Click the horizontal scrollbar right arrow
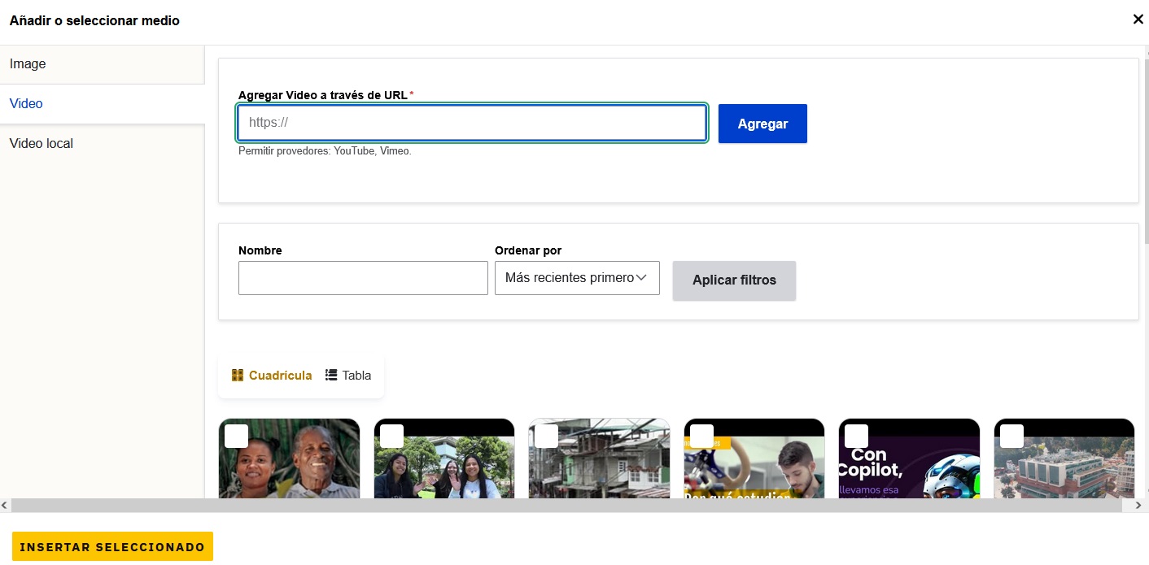1149x565 pixels. tap(1138, 506)
